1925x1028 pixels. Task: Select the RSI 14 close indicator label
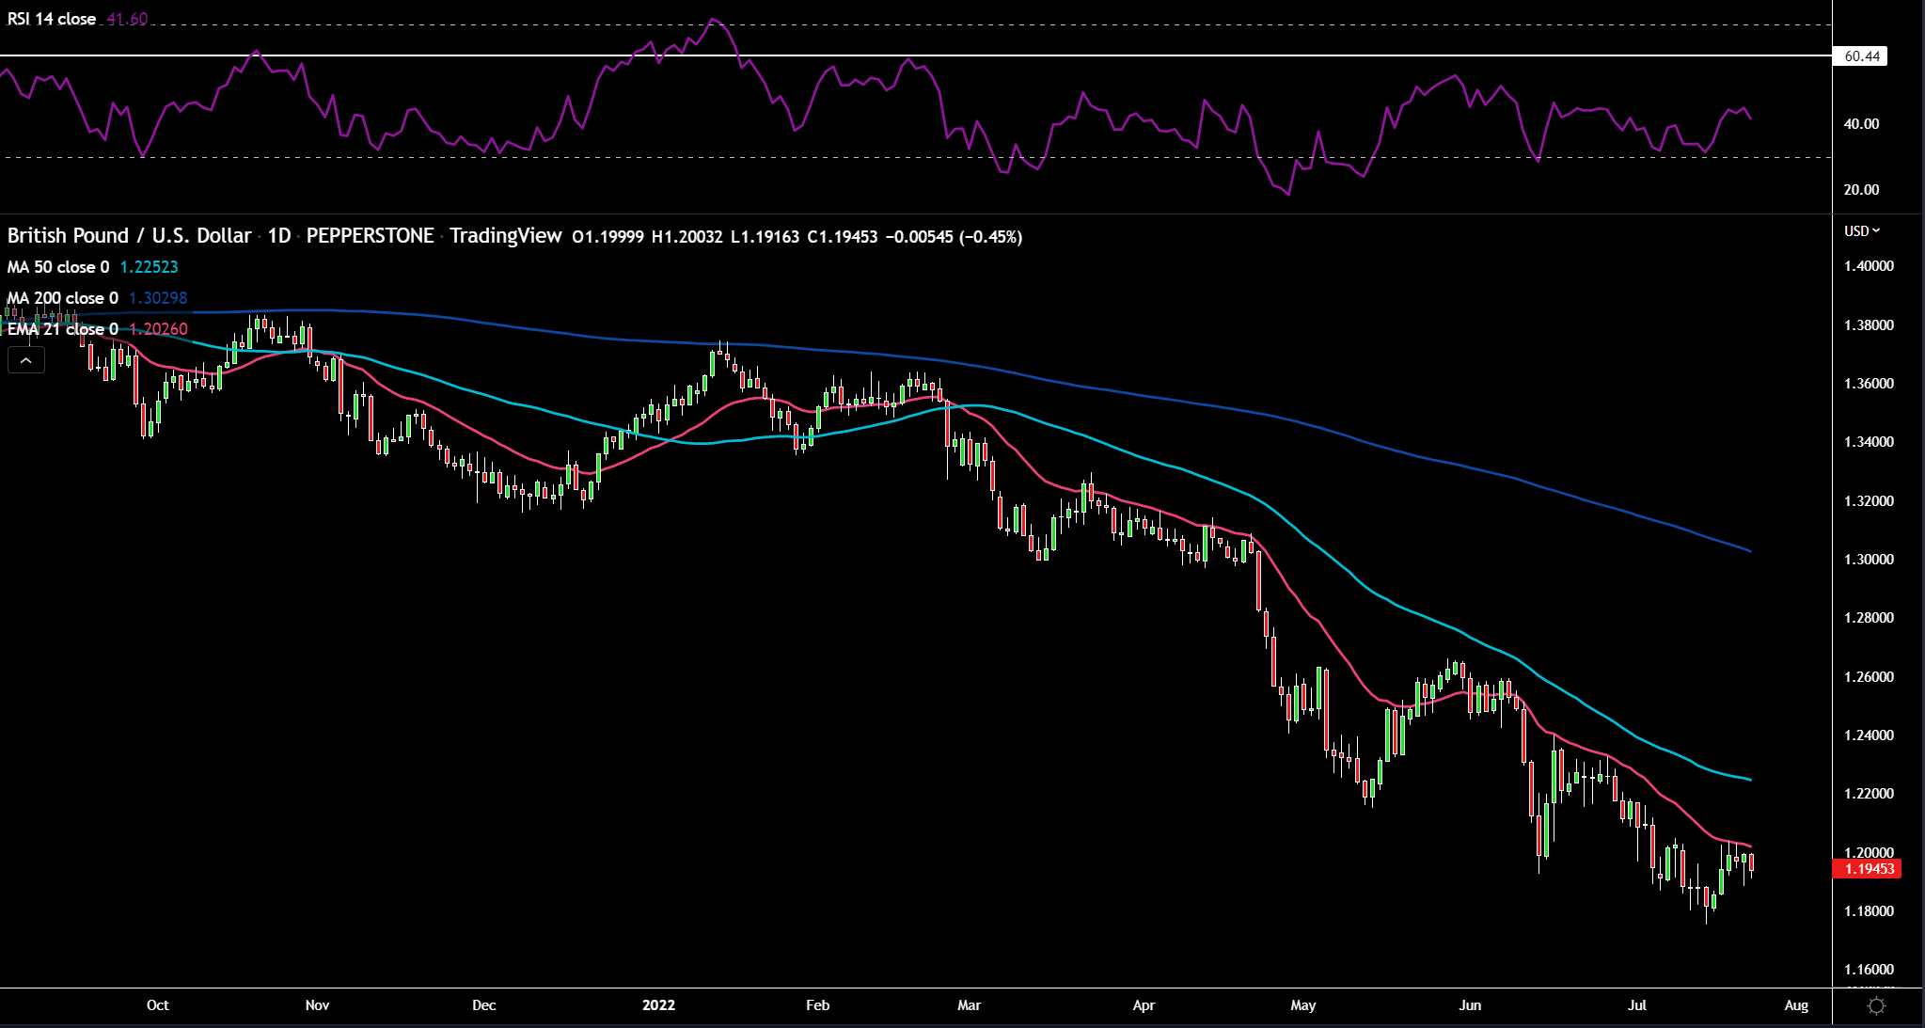pos(52,19)
